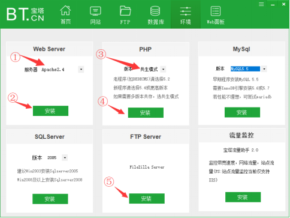Click the Web Server panel title
Screen dimensions: 290x218
(x=49, y=49)
